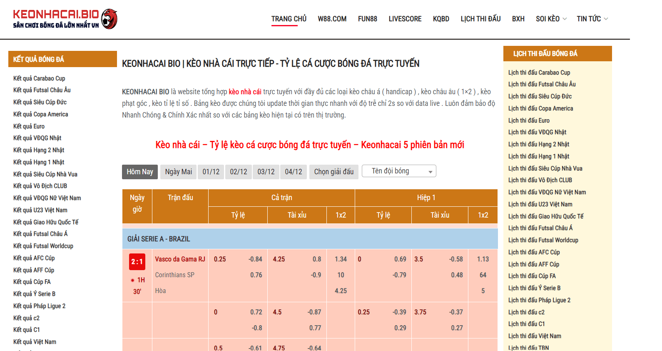This screenshot has width=662, height=351.
Task: Open the KQBD menu item
Action: [x=441, y=19]
